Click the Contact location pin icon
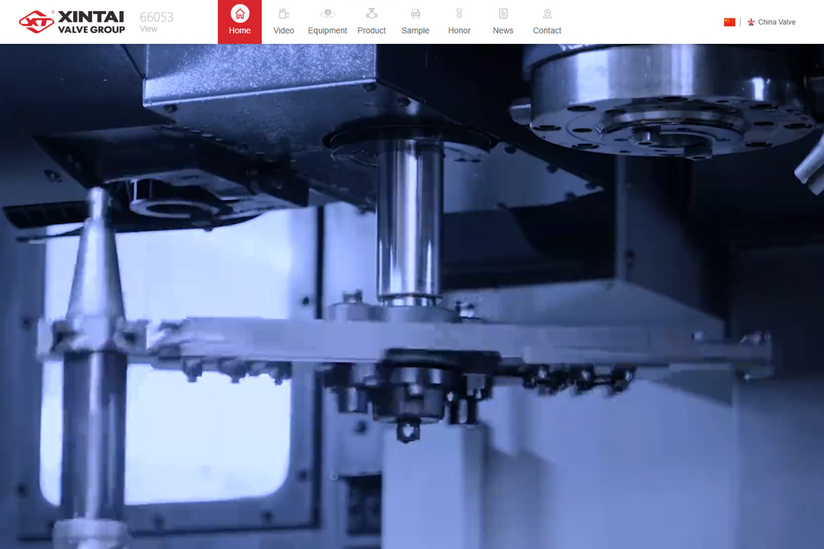 click(547, 14)
